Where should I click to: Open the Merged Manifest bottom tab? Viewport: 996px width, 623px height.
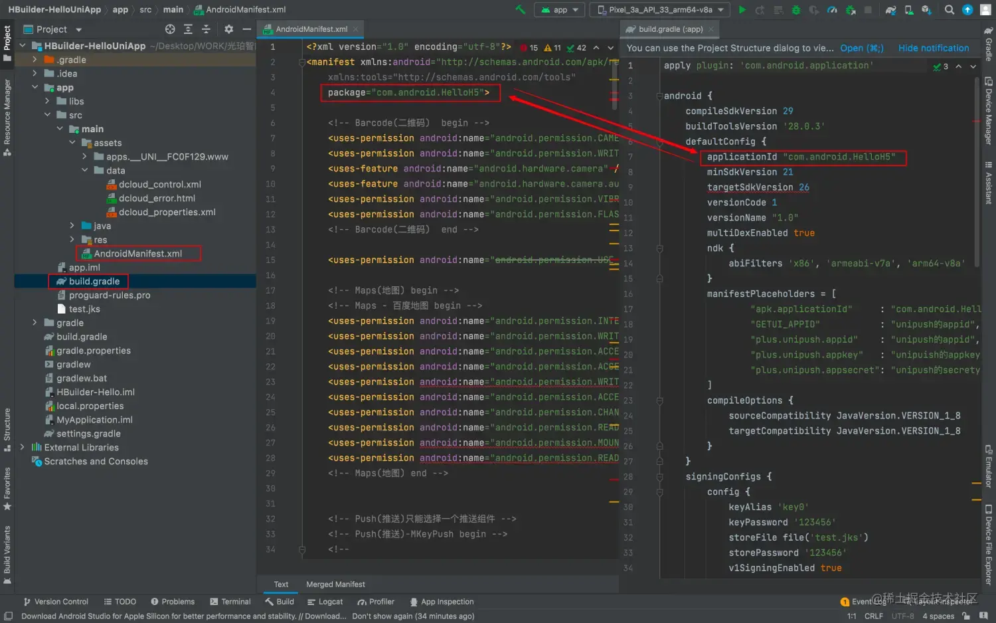pos(335,584)
